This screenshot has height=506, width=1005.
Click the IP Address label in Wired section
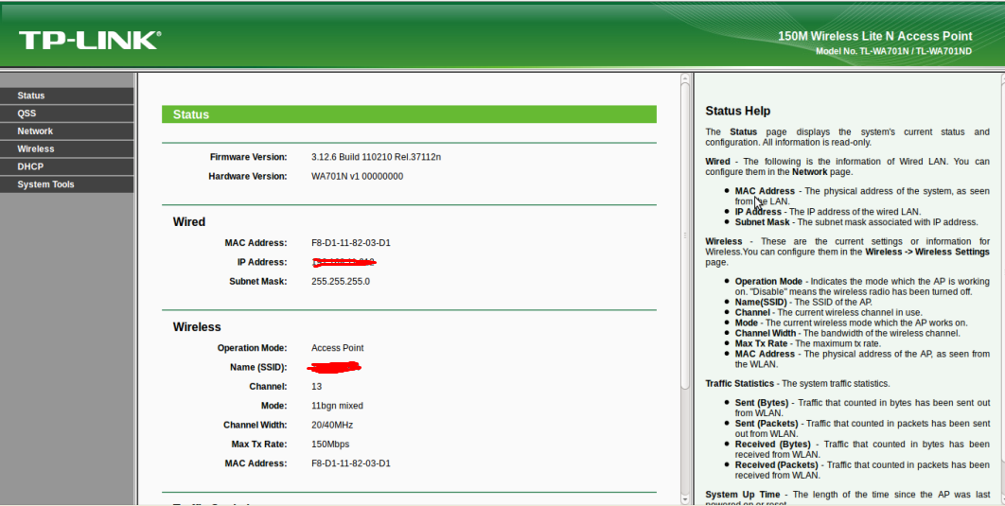[x=262, y=262]
